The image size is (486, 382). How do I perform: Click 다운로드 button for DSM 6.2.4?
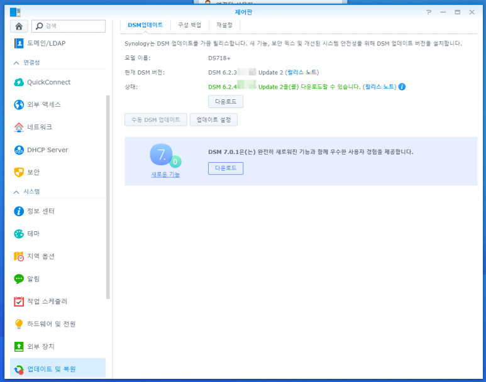point(226,102)
